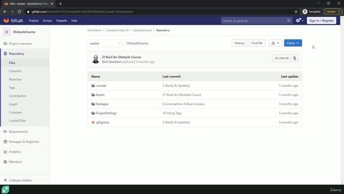
Task: Click the browser forward arrow
Action: [x=12, y=12]
